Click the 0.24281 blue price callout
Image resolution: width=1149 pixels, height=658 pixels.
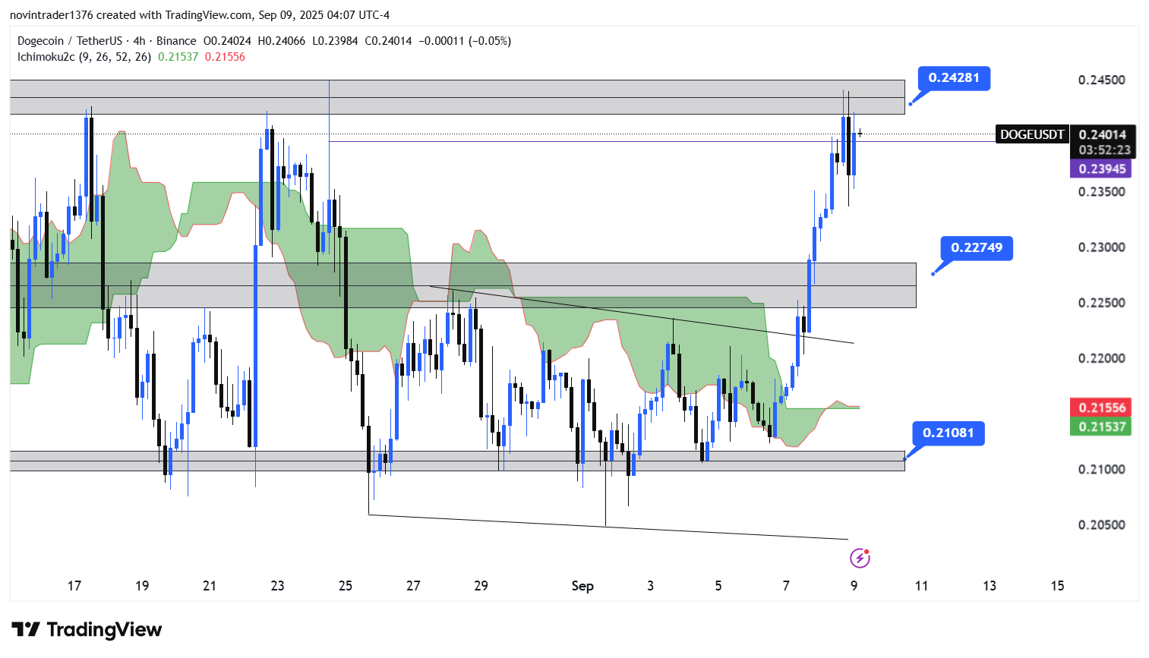(954, 78)
